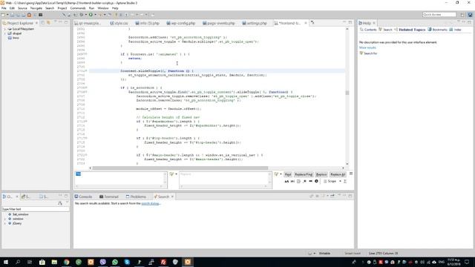Click the More results link in Help
Viewport: 475px width, 267px height.
pyautogui.click(x=367, y=47)
